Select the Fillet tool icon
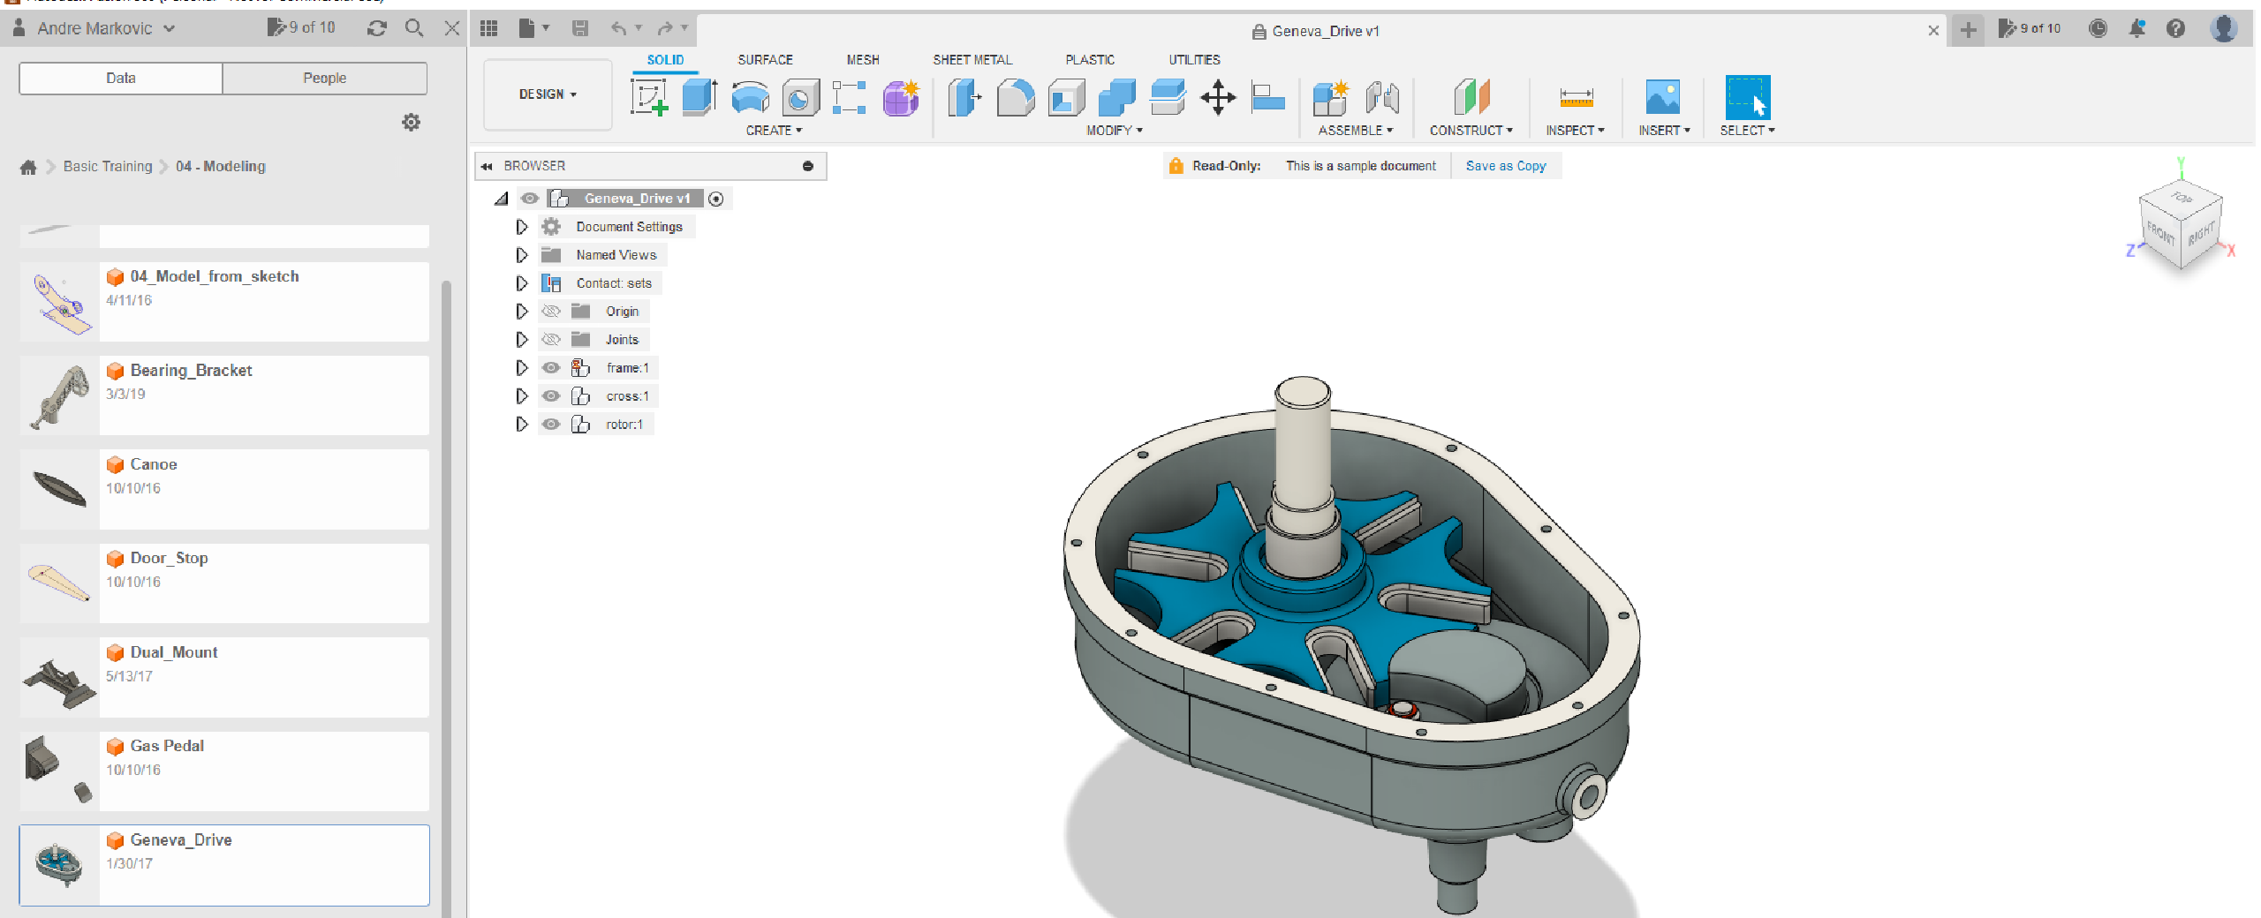This screenshot has height=918, width=2261. 1015,97
